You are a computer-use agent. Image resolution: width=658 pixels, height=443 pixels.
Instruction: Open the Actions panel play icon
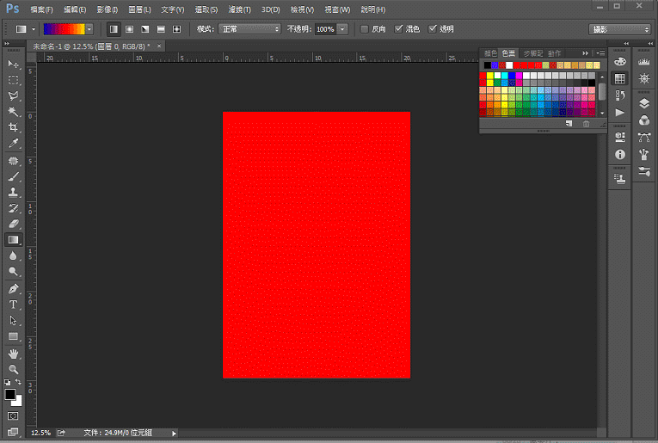pyautogui.click(x=620, y=113)
